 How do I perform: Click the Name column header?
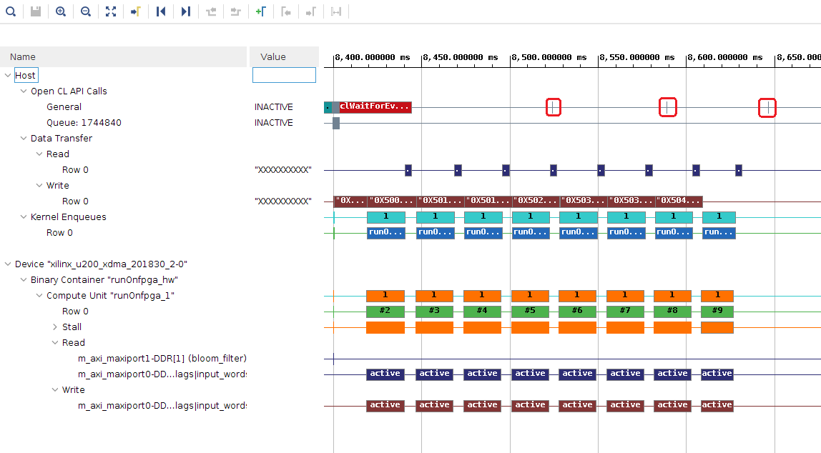point(23,57)
